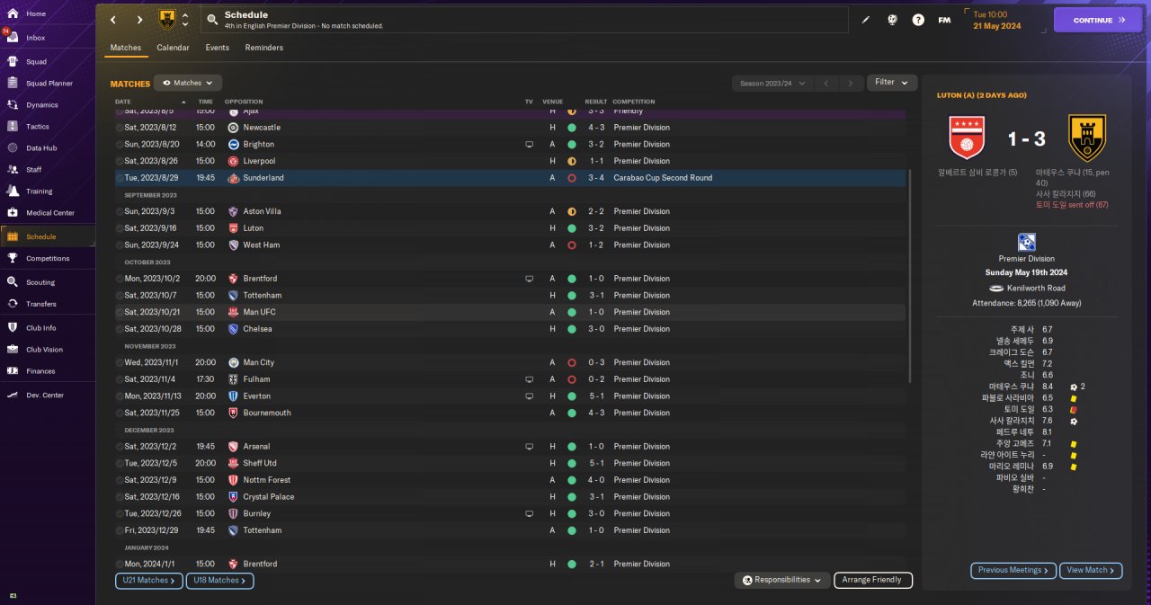Viewport: 1151px width, 605px height.
Task: Click the TV icon on the Brighton row
Action: coord(530,145)
